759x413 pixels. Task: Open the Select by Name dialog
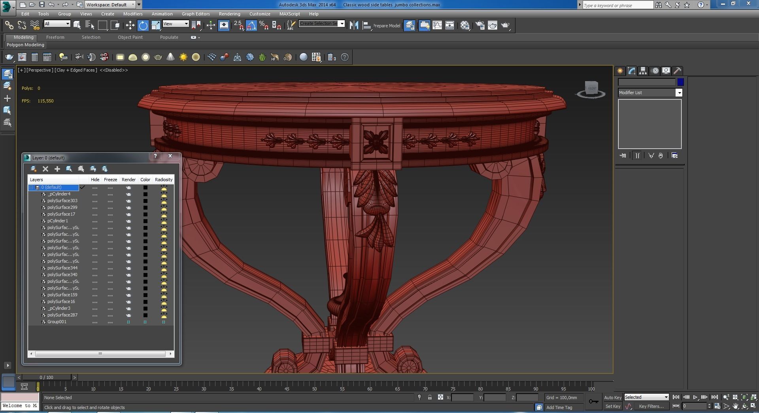[90, 25]
